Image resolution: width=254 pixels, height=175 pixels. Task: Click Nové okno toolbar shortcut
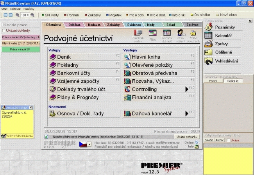(x=227, y=15)
